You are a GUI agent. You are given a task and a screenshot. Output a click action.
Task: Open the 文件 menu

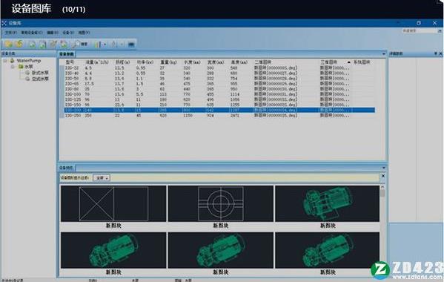coord(11,33)
